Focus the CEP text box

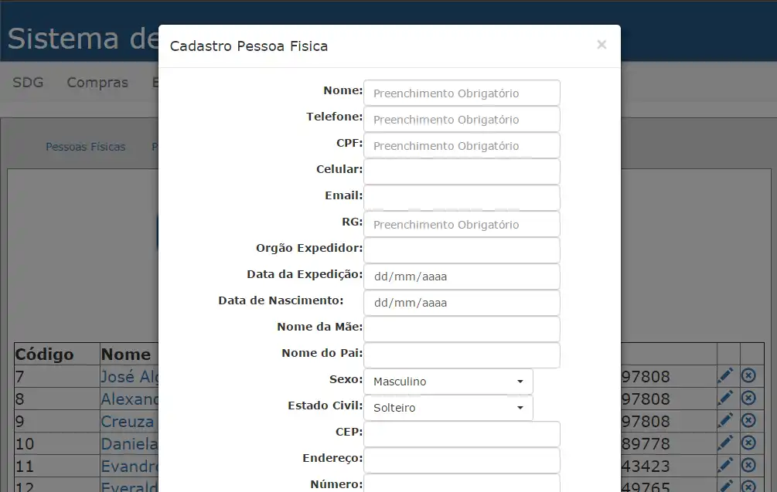pyautogui.click(x=462, y=434)
